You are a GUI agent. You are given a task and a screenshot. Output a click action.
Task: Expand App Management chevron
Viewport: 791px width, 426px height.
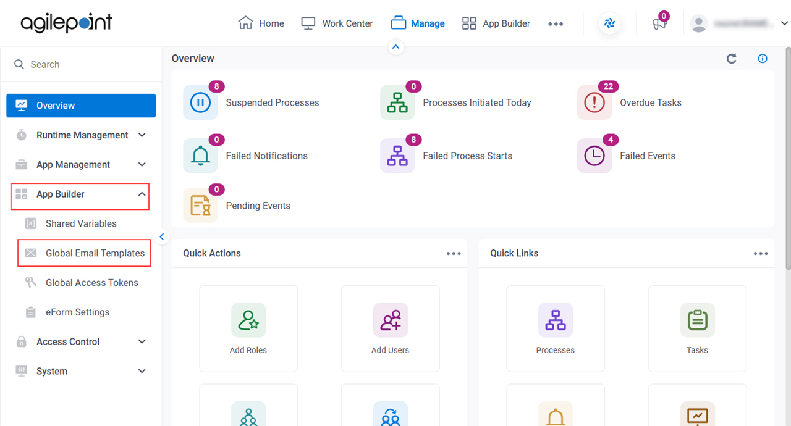(142, 165)
